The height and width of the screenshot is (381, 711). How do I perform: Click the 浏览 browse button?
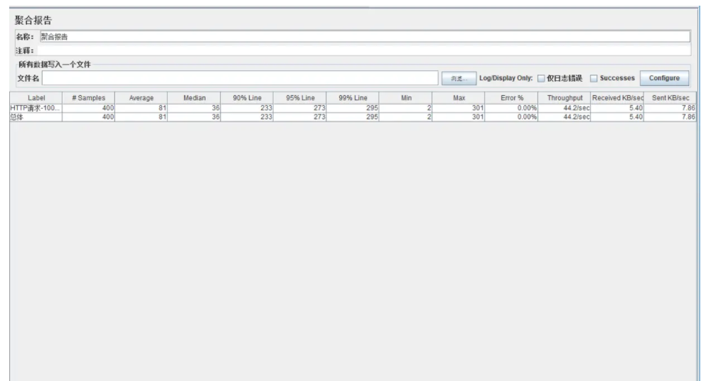[x=459, y=78]
